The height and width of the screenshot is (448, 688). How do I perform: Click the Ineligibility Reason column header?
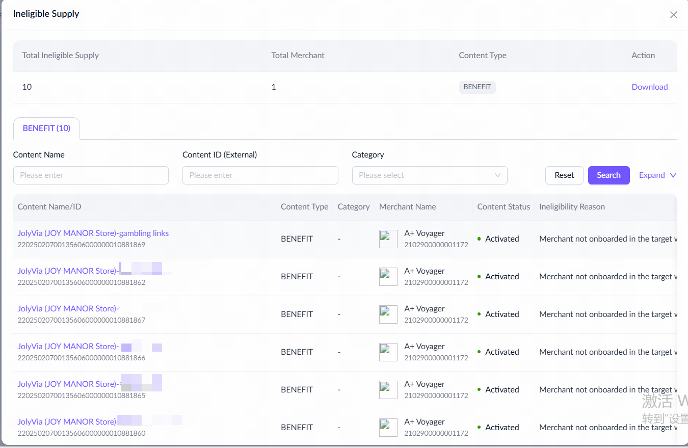point(572,207)
